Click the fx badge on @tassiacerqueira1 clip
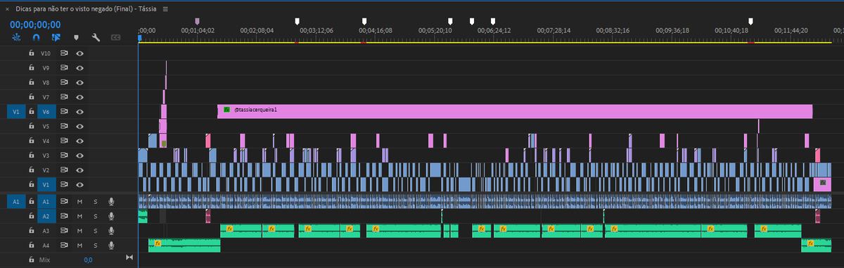 226,110
